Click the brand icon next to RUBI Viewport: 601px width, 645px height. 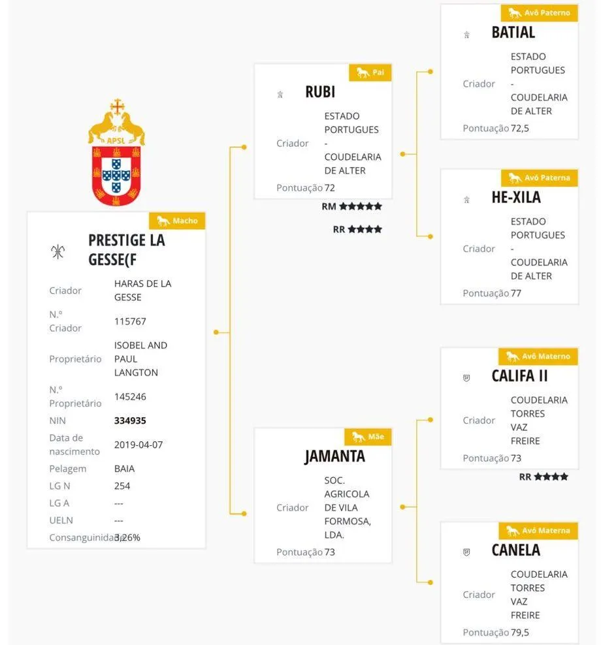pyautogui.click(x=280, y=95)
